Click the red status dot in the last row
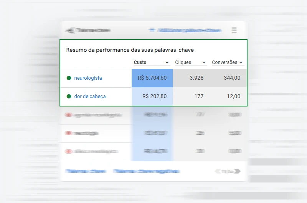 (x=69, y=152)
